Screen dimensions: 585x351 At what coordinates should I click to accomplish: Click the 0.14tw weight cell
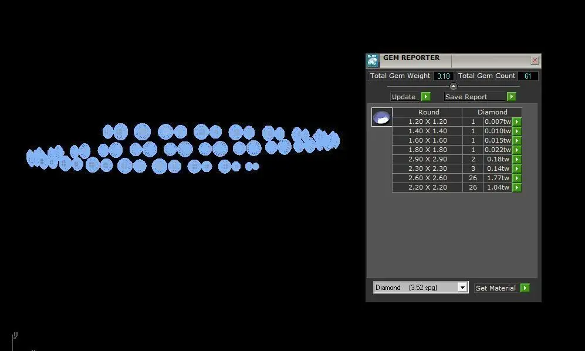tap(498, 168)
